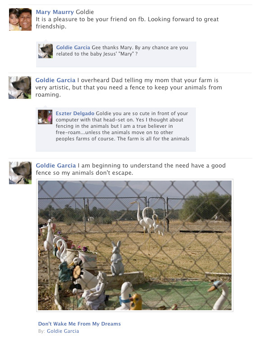Click the rabbit statue in the fence photo
The height and width of the screenshot is (340, 260).
[117, 258]
